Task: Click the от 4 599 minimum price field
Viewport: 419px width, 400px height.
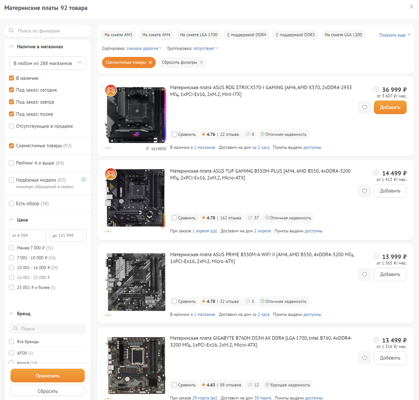Action: [27, 235]
